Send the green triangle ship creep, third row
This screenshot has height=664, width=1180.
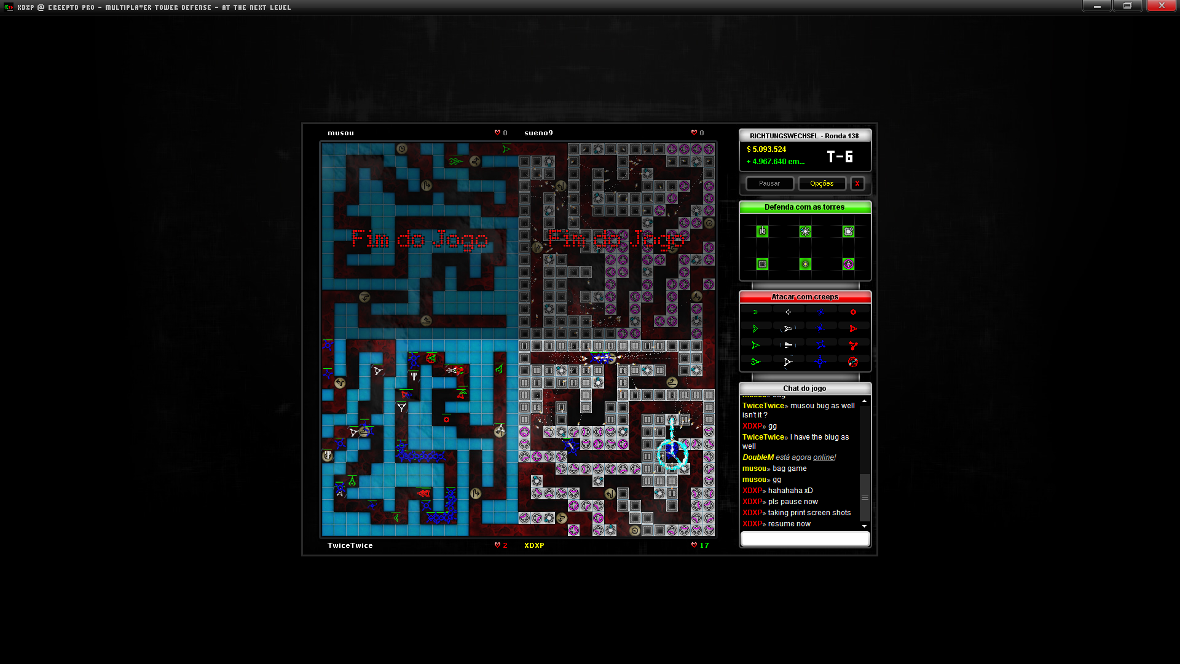click(x=755, y=345)
